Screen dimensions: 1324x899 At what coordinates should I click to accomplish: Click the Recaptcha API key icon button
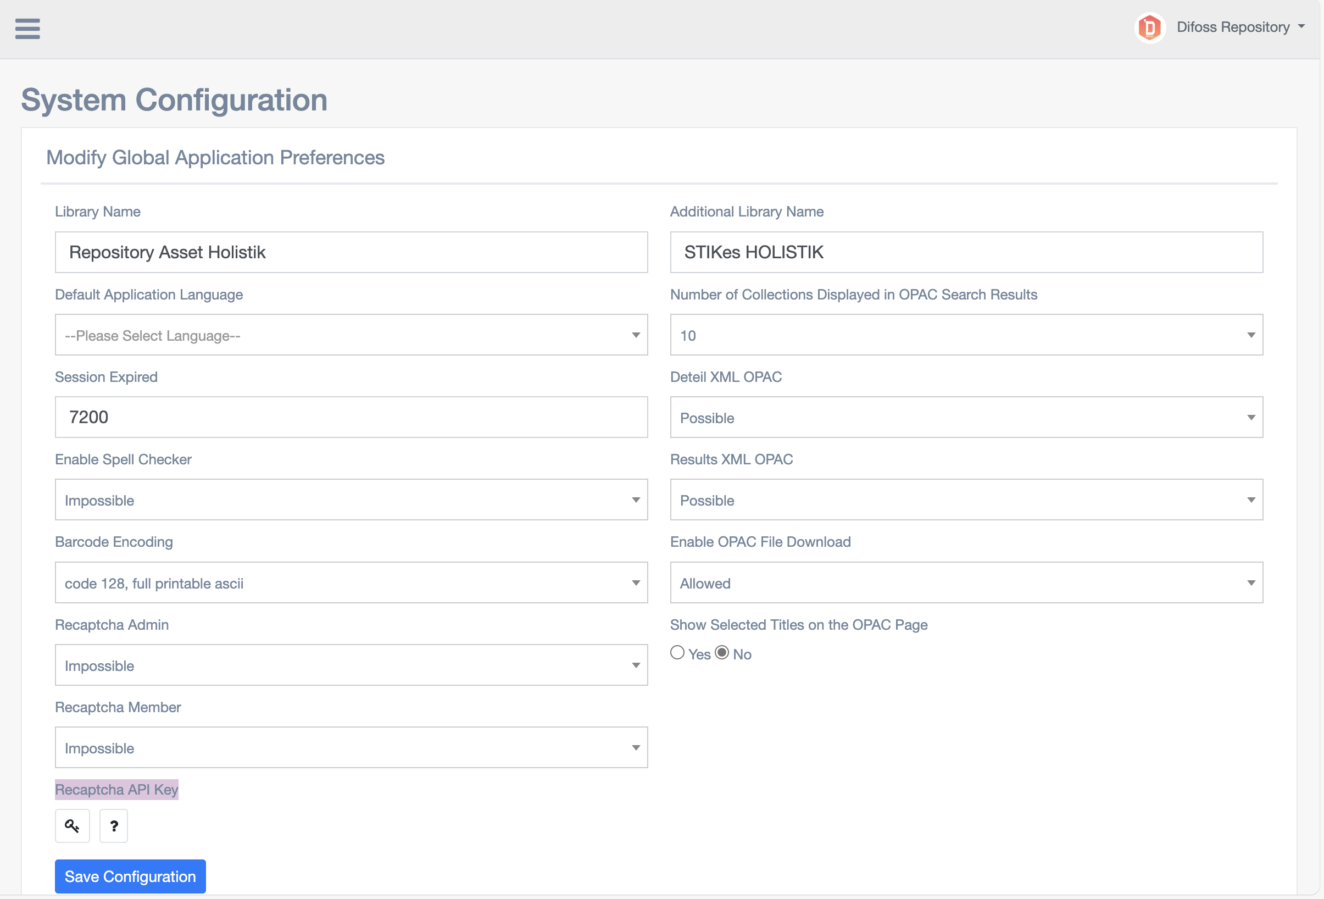click(x=73, y=825)
